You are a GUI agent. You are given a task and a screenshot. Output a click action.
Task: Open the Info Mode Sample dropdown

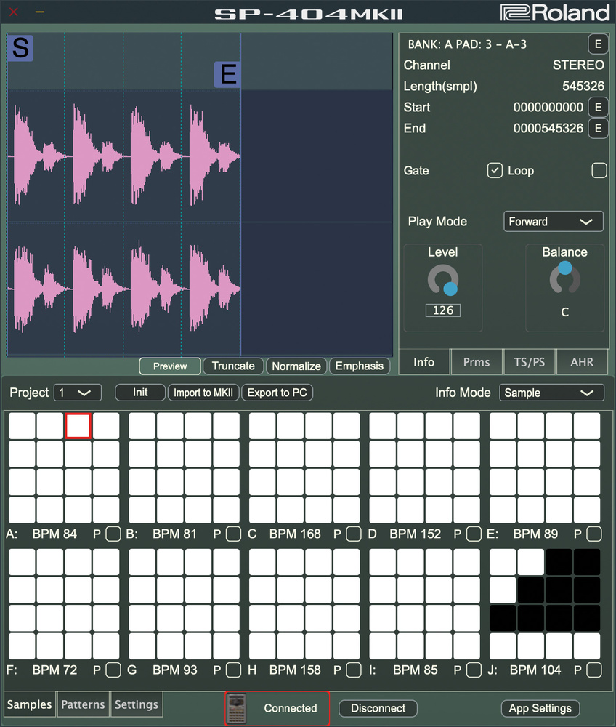pos(551,393)
